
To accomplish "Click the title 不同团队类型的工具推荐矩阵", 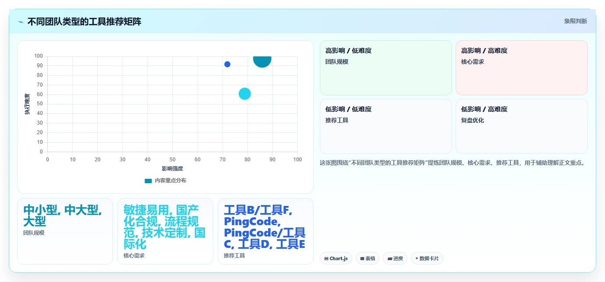I will [x=84, y=21].
